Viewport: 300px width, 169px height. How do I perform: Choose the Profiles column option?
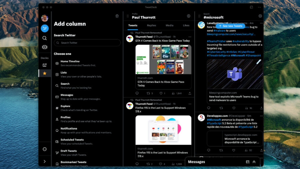point(87,119)
